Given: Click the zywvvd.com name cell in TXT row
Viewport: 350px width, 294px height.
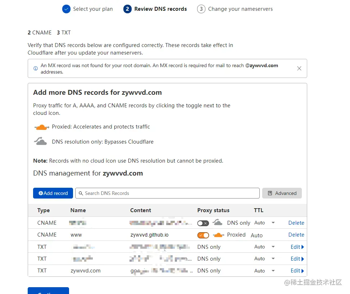Looking at the screenshot, I should click(86, 271).
